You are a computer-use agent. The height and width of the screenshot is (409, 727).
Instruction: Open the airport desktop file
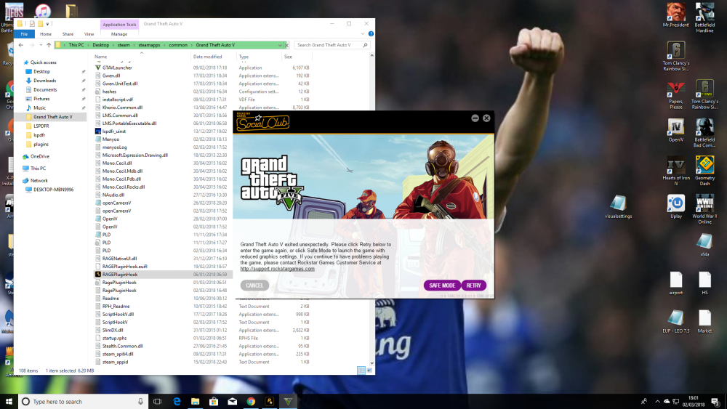[675, 283]
